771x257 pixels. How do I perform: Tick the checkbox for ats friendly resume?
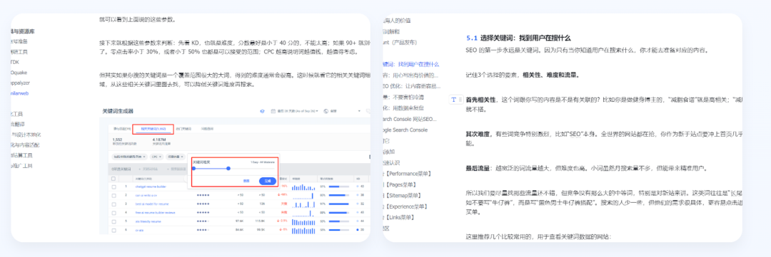(114, 221)
